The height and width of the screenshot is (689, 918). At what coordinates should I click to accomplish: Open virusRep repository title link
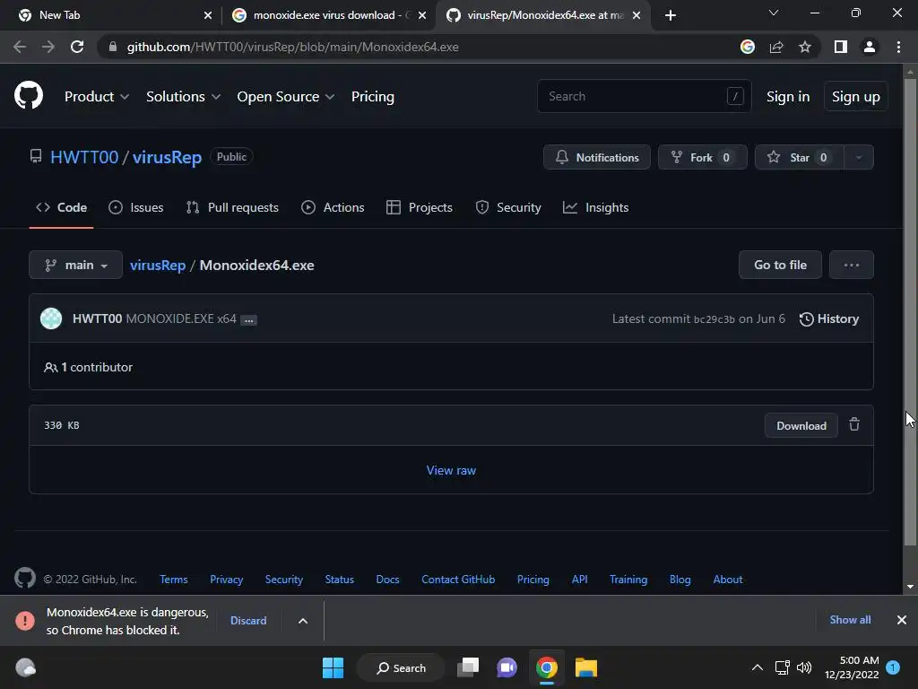pyautogui.click(x=167, y=157)
